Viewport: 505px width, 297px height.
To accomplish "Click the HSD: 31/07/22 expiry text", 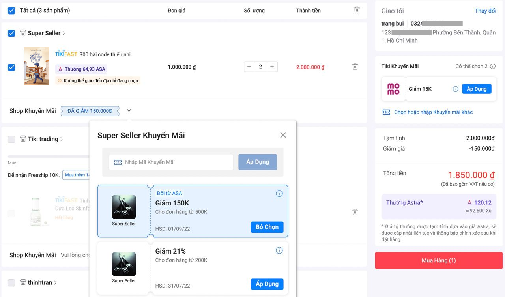I will coord(172,286).
